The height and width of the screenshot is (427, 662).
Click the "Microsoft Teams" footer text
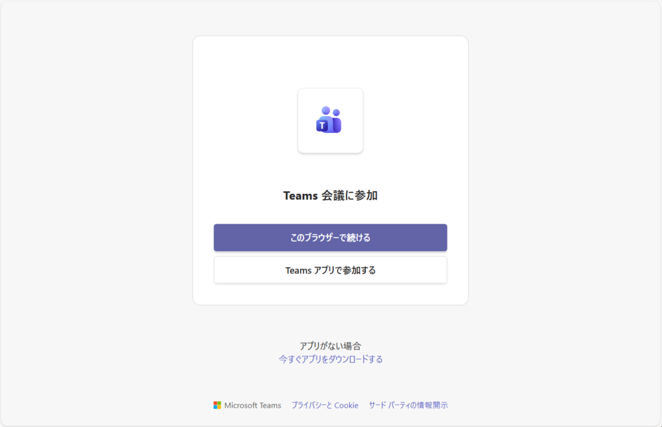pos(253,405)
